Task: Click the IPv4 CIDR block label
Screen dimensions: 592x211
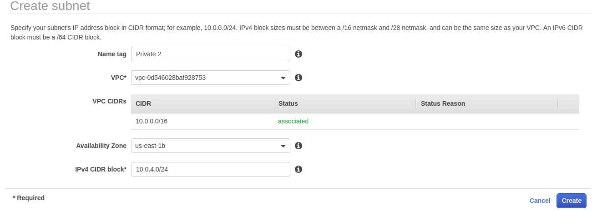Action: [x=101, y=169]
